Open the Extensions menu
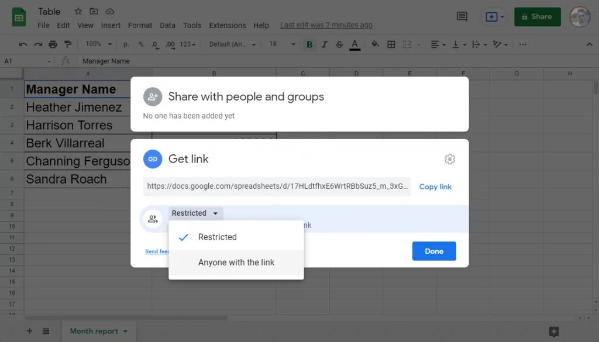Image resolution: width=599 pixels, height=342 pixels. click(227, 25)
